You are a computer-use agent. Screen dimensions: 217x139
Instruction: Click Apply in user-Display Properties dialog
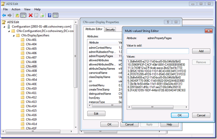149,125
